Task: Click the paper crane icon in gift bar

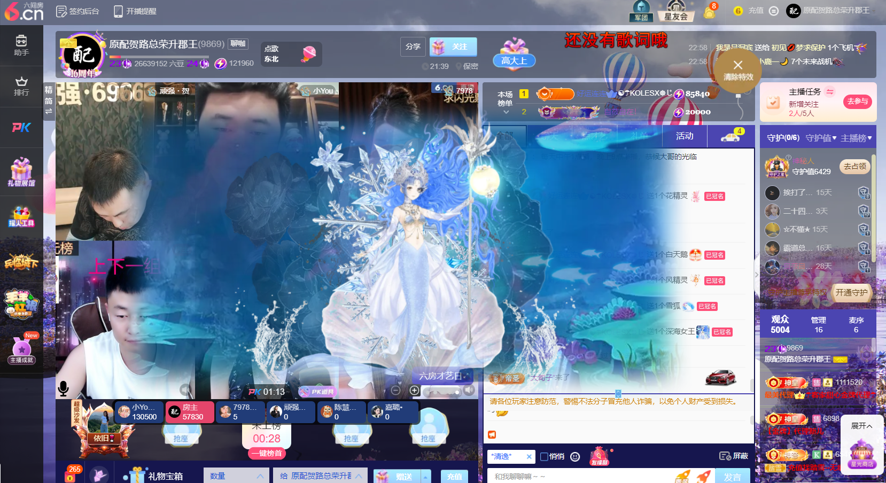Action: pyautogui.click(x=99, y=474)
